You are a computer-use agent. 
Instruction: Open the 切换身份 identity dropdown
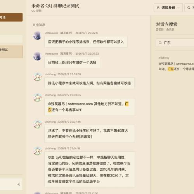[x=168, y=8]
